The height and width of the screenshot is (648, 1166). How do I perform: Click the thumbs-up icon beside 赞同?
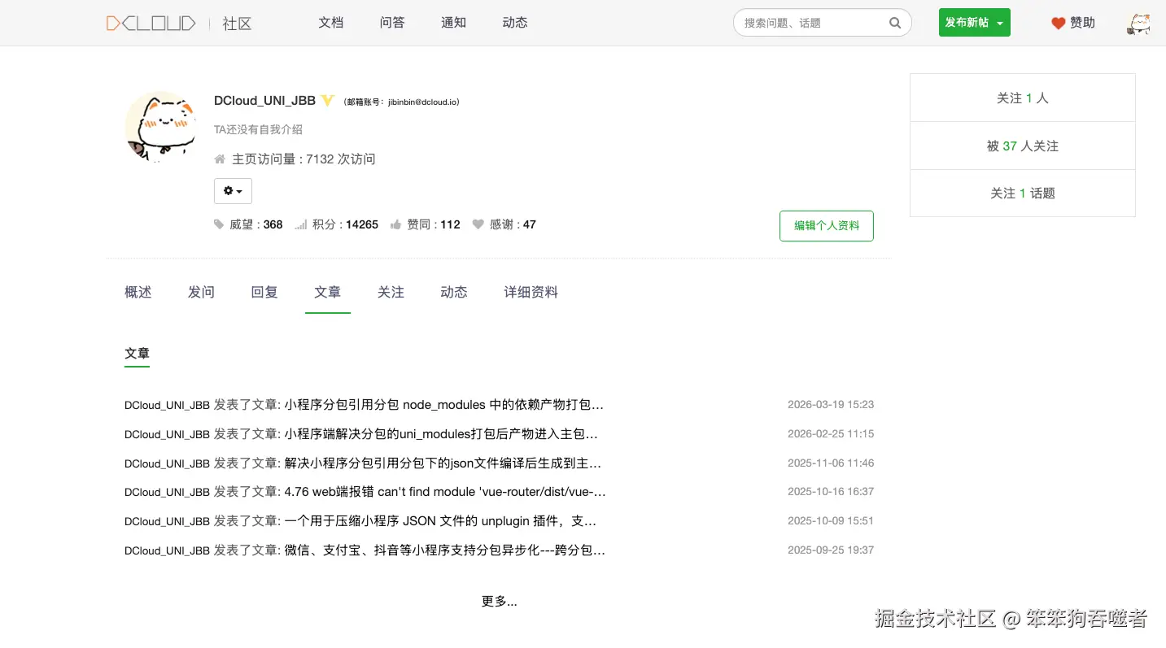[395, 224]
